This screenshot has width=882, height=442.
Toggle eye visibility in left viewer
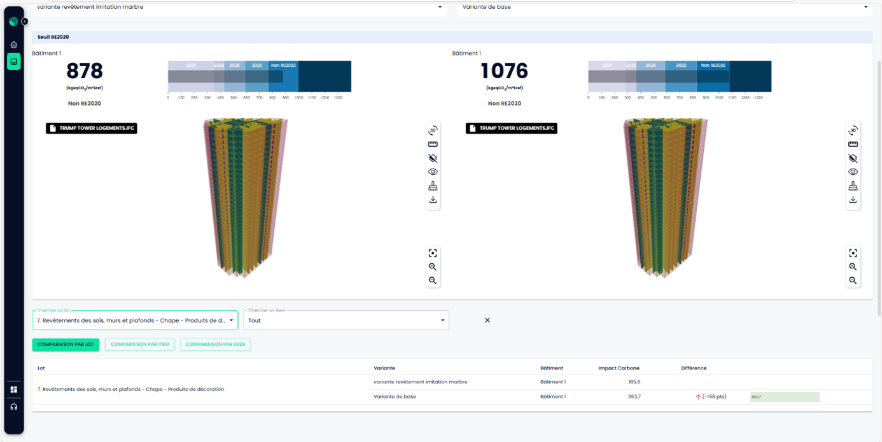point(433,172)
